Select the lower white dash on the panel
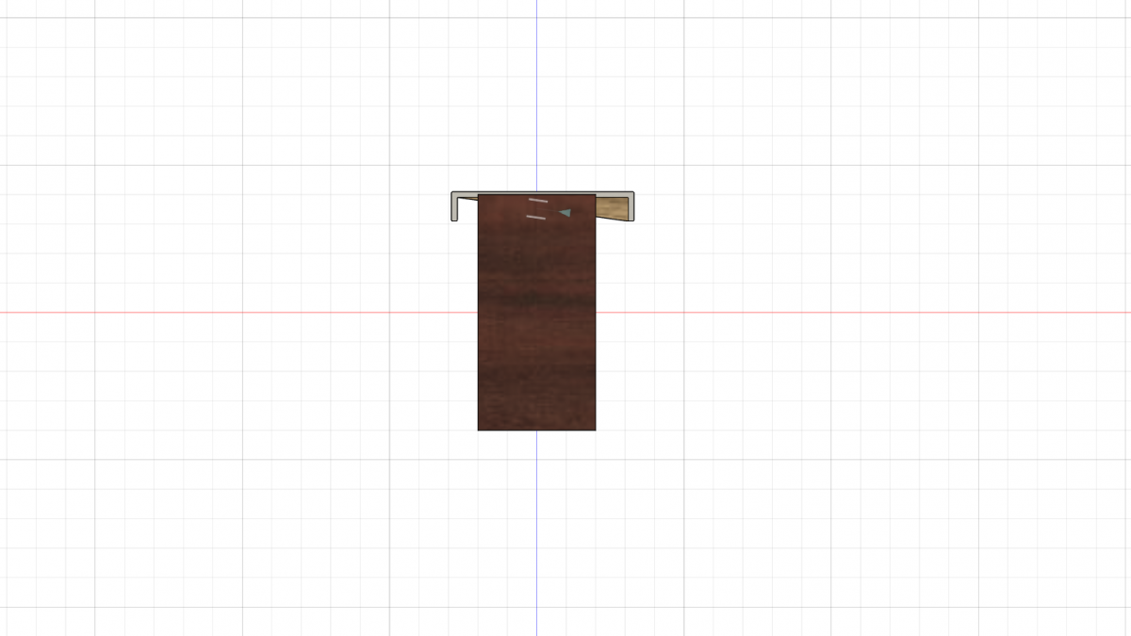 click(x=536, y=218)
